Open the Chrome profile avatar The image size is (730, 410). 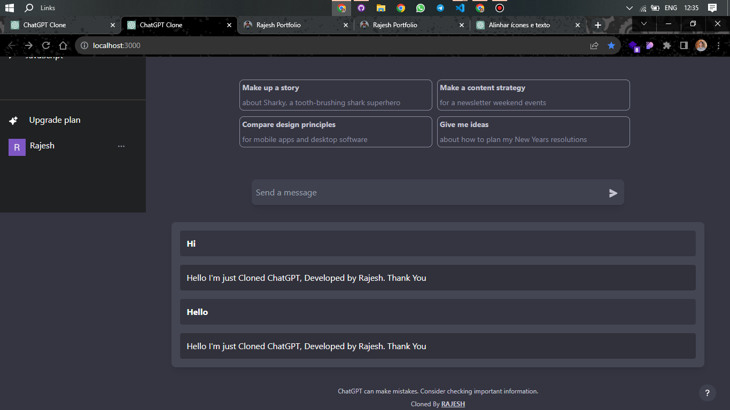click(x=701, y=46)
